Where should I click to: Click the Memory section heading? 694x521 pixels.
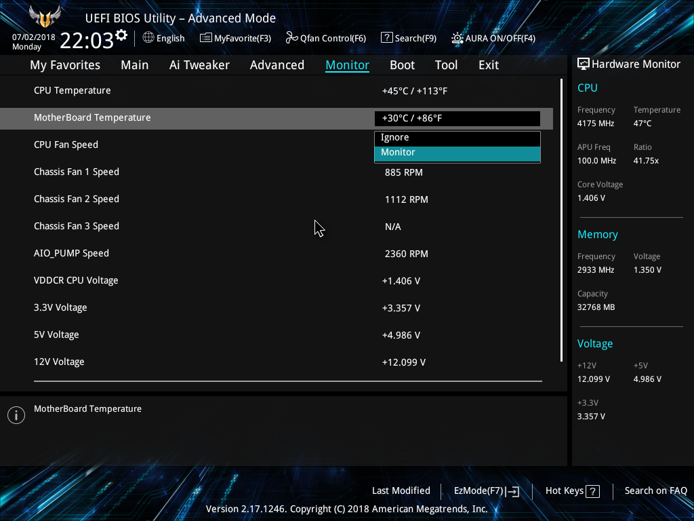[x=598, y=234]
